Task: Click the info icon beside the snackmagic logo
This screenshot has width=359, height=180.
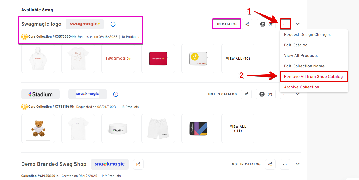Action: [116, 94]
